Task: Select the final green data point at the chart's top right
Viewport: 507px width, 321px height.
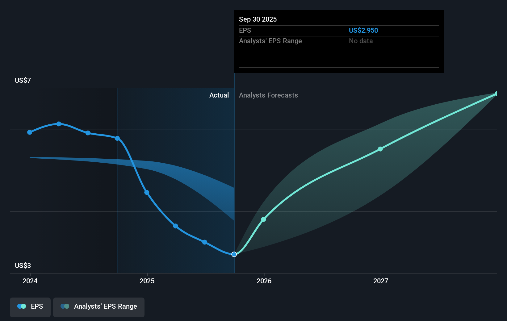Action: [497, 94]
